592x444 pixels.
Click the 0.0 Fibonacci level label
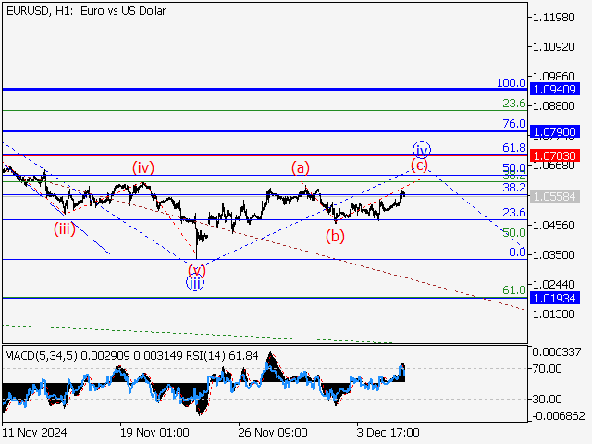(518, 252)
